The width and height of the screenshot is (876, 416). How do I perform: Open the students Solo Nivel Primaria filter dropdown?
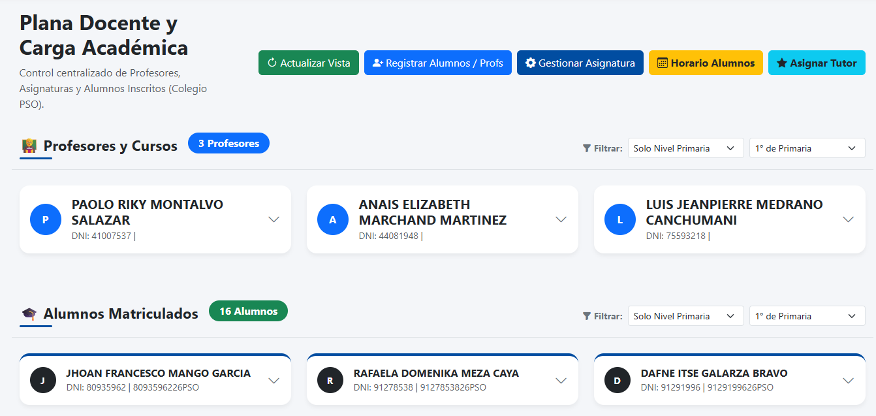point(686,316)
